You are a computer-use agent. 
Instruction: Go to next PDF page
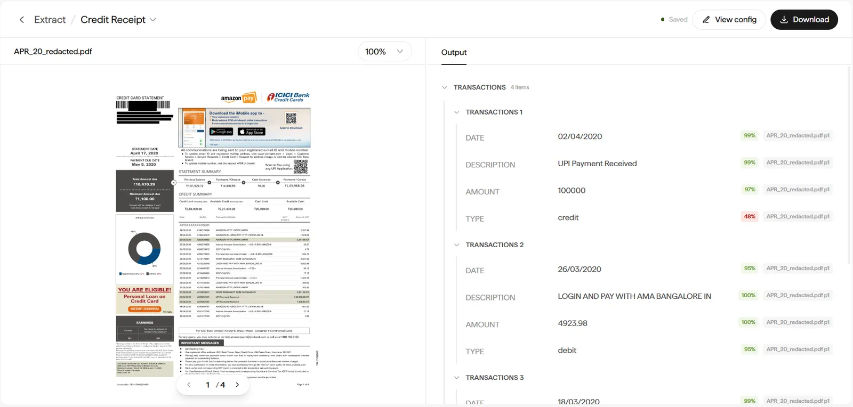coord(237,385)
